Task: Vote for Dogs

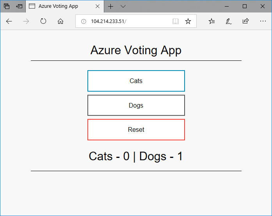Action: 136,105
